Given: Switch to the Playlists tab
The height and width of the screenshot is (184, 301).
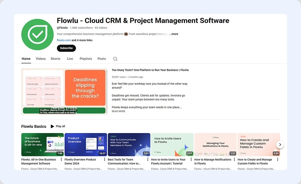Looking at the screenshot, I should (x=86, y=59).
